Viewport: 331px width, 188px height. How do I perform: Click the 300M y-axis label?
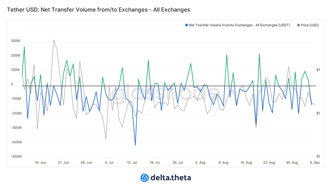(x=16, y=41)
